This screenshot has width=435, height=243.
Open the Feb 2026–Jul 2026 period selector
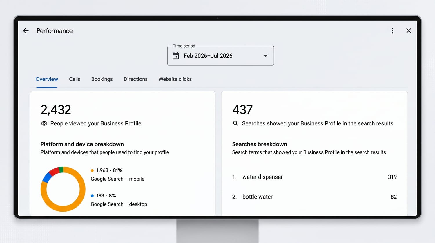pos(221,56)
